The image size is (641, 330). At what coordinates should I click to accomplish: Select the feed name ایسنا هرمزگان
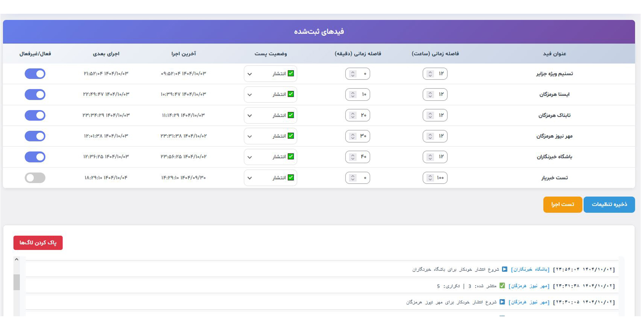(554, 94)
